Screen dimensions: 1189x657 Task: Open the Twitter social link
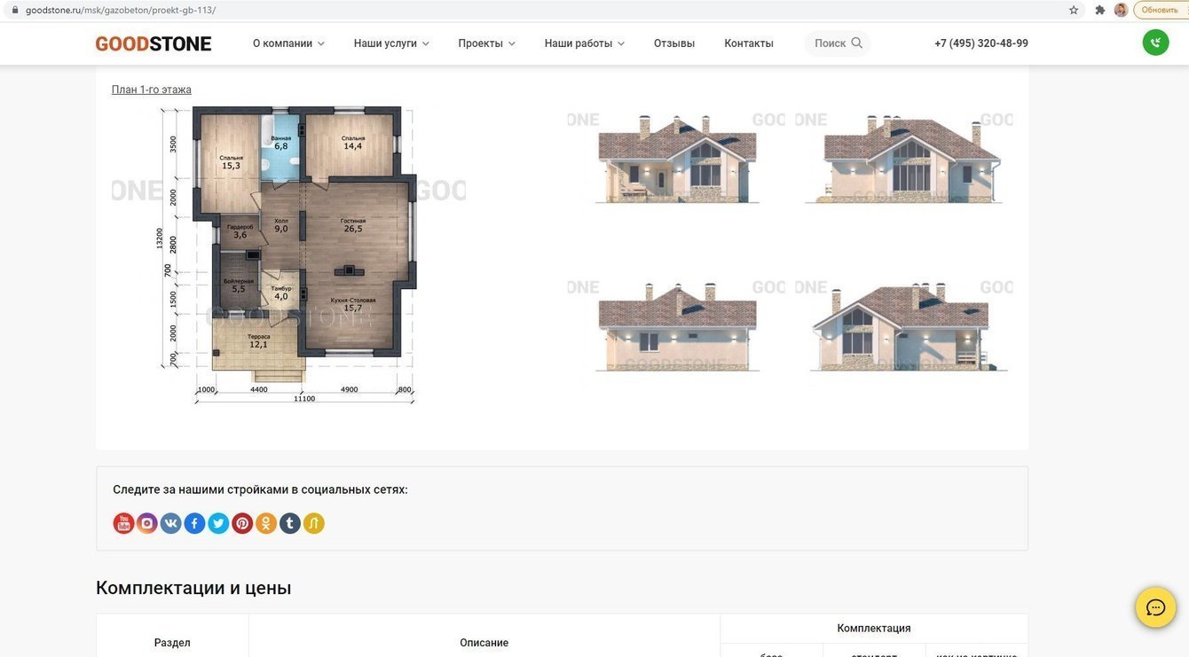(218, 523)
